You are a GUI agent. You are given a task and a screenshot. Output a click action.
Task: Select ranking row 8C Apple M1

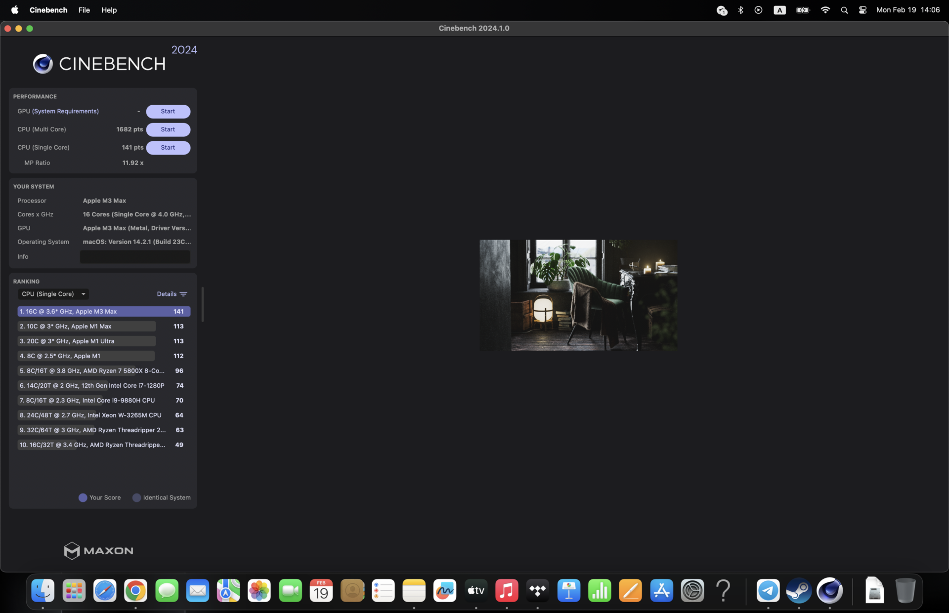[104, 356]
